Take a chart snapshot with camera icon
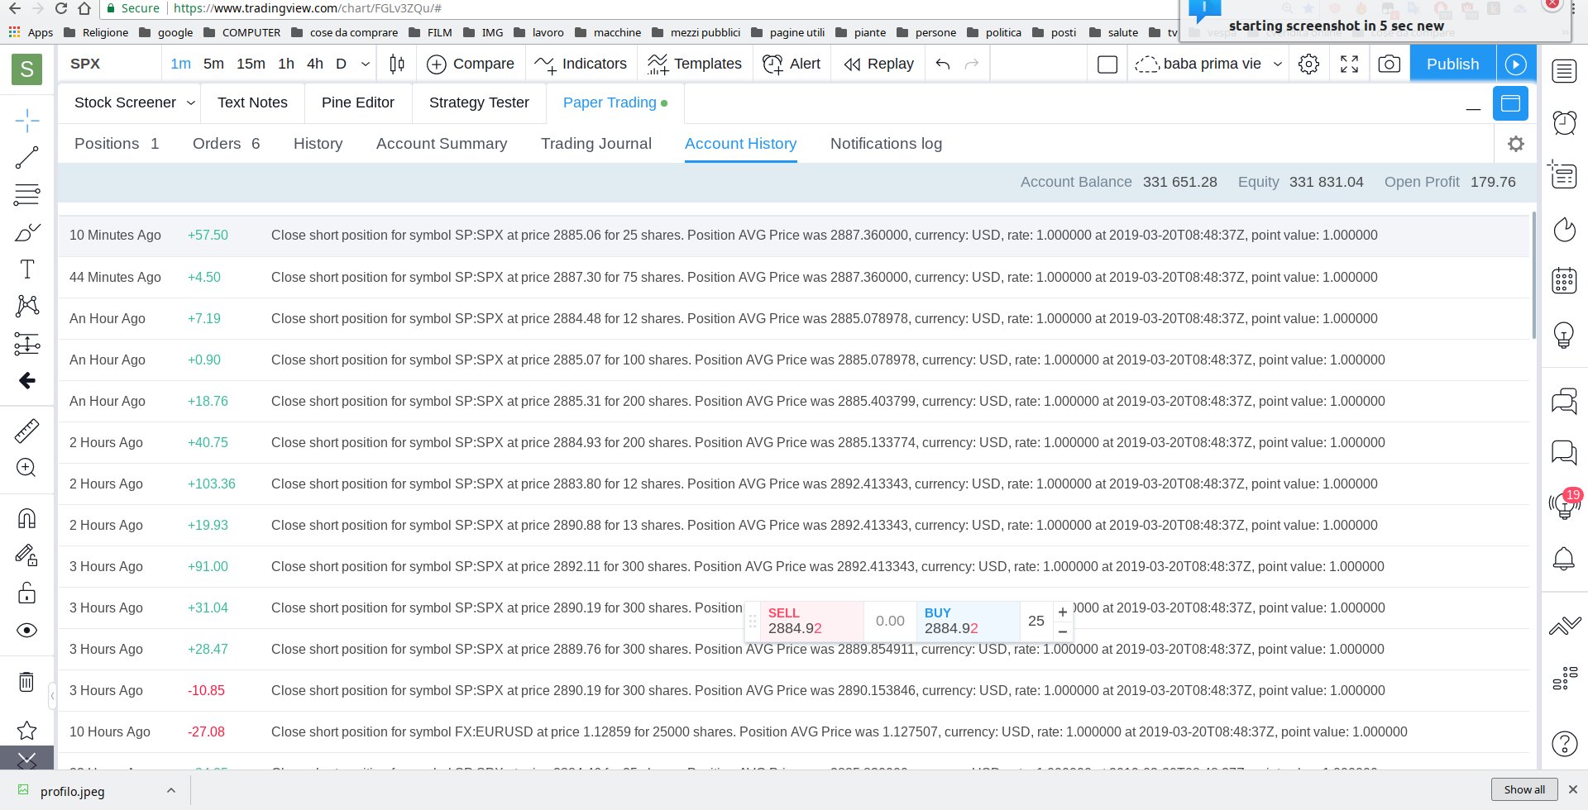This screenshot has width=1588, height=810. pos(1389,64)
